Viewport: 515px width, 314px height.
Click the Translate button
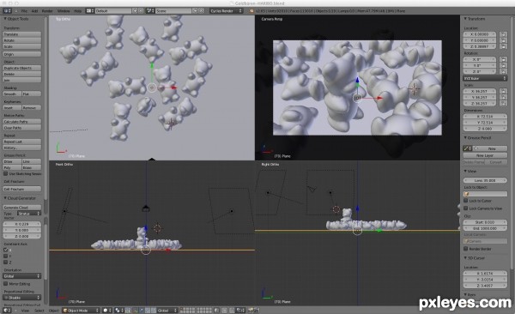(22, 34)
